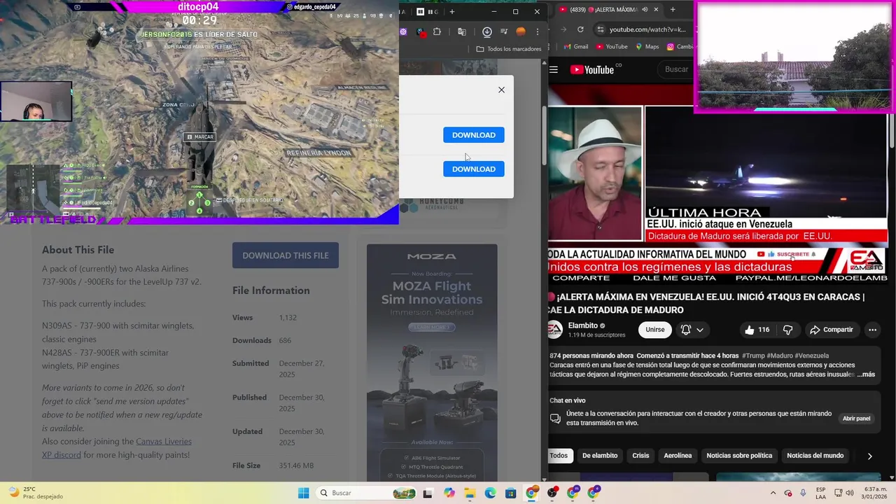Viewport: 896px width, 504px height.
Task: Open Microsoft Edge from the taskbar
Action: point(490,493)
